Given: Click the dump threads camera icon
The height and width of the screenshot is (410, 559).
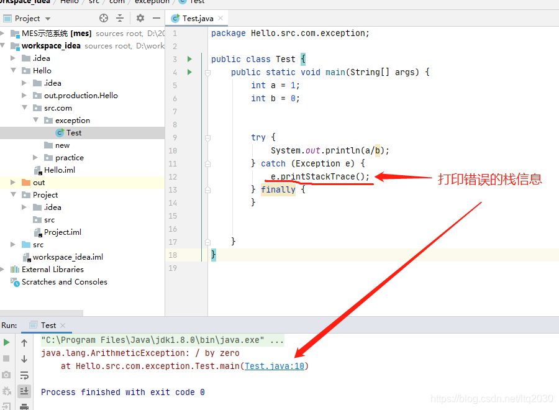Looking at the screenshot, I should pyautogui.click(x=6, y=375).
